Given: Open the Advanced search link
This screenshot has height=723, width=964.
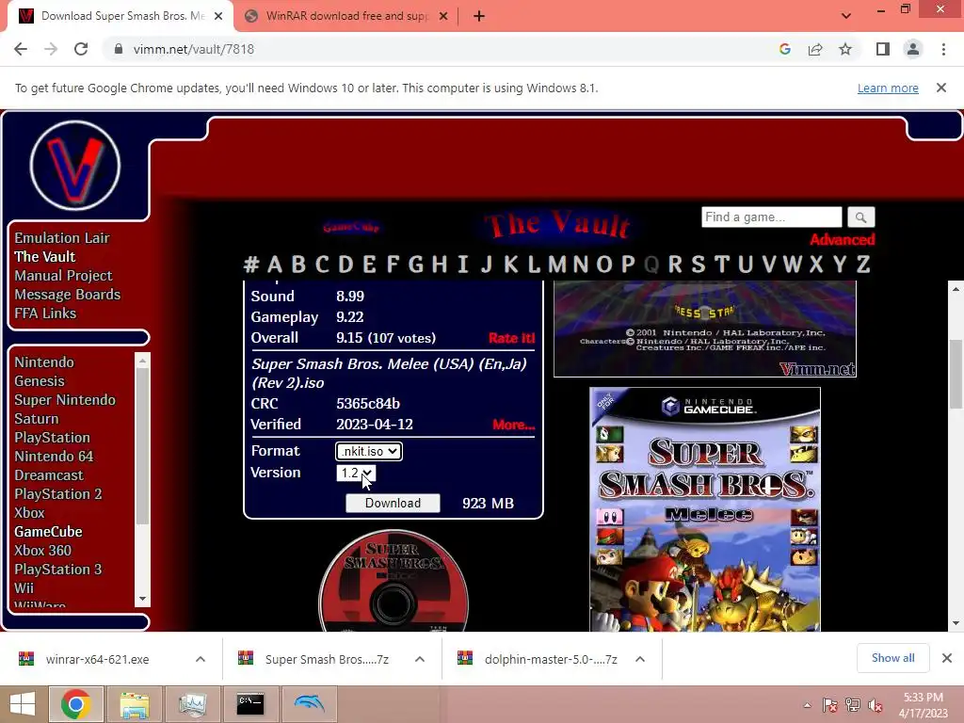Looking at the screenshot, I should [x=842, y=240].
